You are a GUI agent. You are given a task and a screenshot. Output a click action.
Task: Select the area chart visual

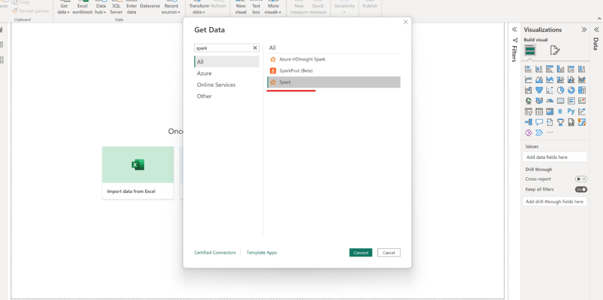click(x=539, y=80)
